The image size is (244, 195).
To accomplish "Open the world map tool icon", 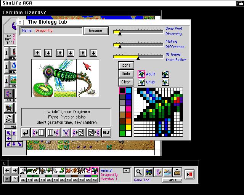I will coord(149,172).
